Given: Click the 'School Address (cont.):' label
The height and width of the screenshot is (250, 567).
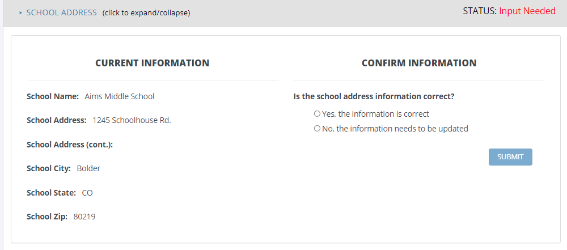Looking at the screenshot, I should [70, 145].
